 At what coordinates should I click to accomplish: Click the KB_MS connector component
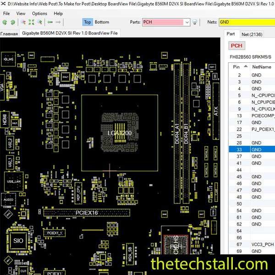pos(8,59)
